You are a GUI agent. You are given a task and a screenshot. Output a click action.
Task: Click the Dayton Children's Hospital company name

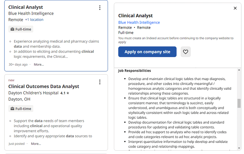coord(33,93)
